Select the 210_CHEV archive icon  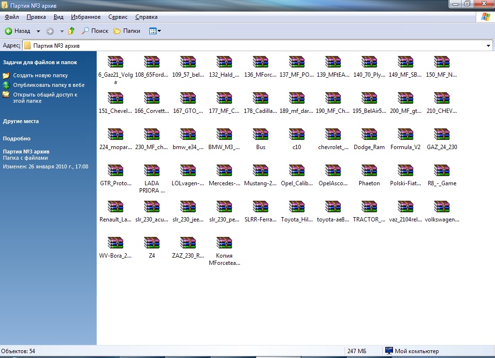tap(442, 98)
